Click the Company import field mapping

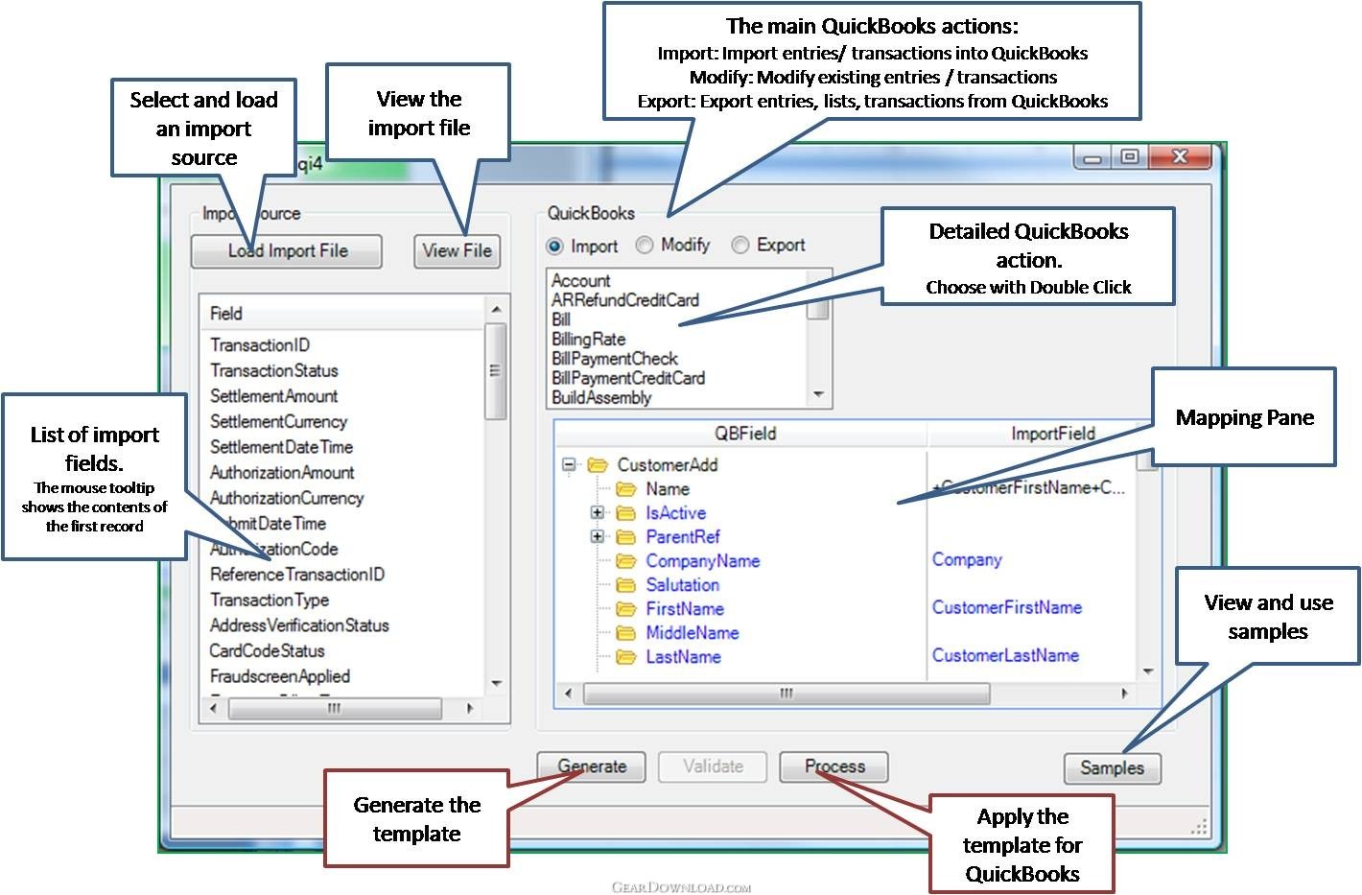(x=967, y=560)
